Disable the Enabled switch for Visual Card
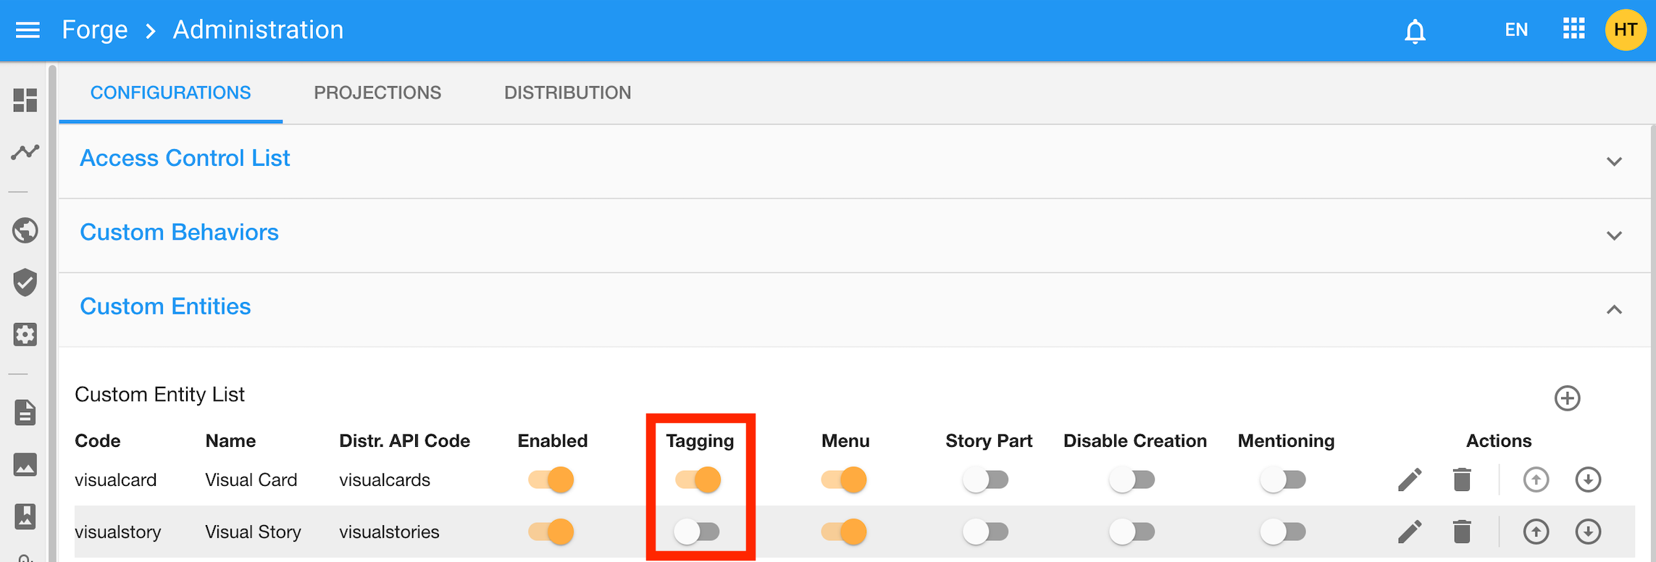This screenshot has height=562, width=1656. click(x=551, y=479)
